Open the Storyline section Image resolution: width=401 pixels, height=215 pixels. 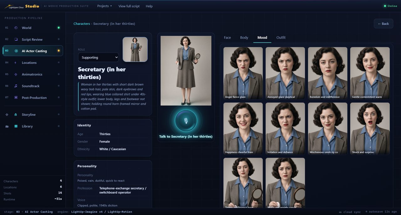33,115
